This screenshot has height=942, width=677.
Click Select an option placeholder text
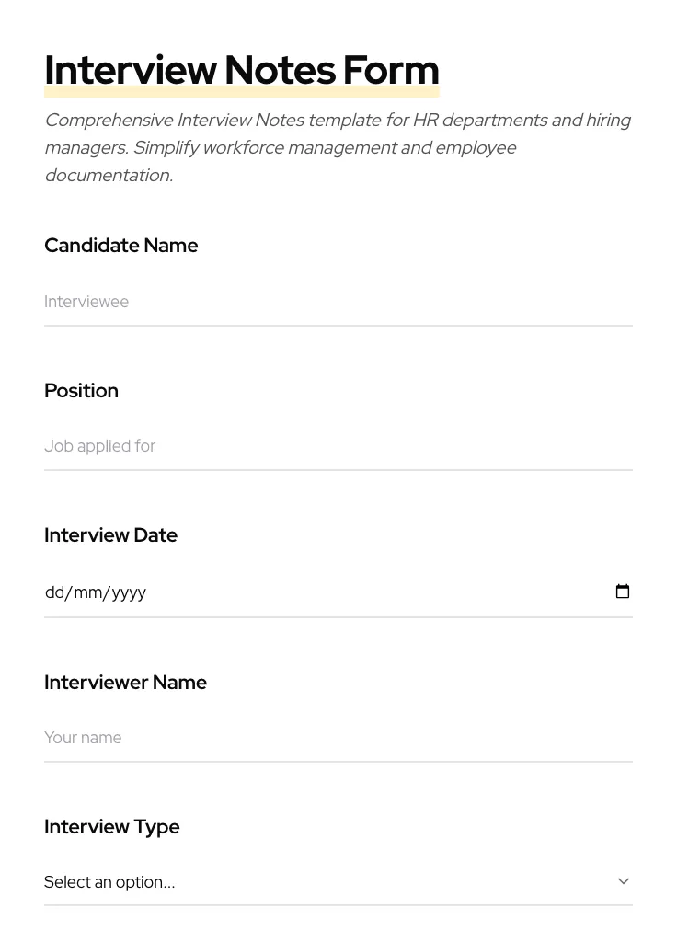tap(109, 881)
